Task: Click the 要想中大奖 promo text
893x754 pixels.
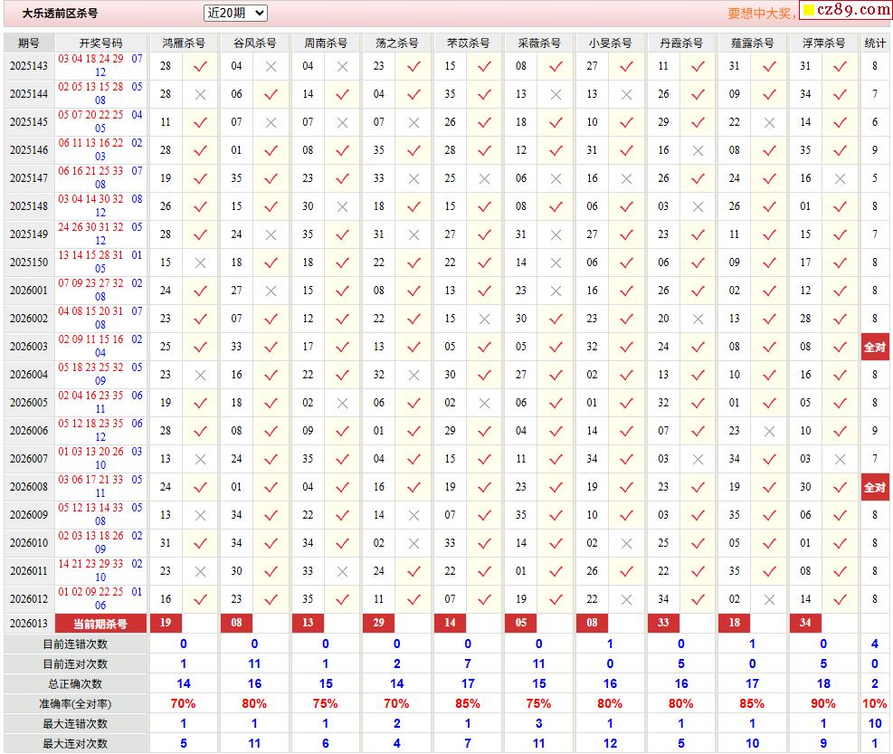Action: coord(760,14)
